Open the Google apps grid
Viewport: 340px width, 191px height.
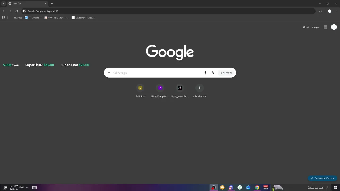point(325,27)
